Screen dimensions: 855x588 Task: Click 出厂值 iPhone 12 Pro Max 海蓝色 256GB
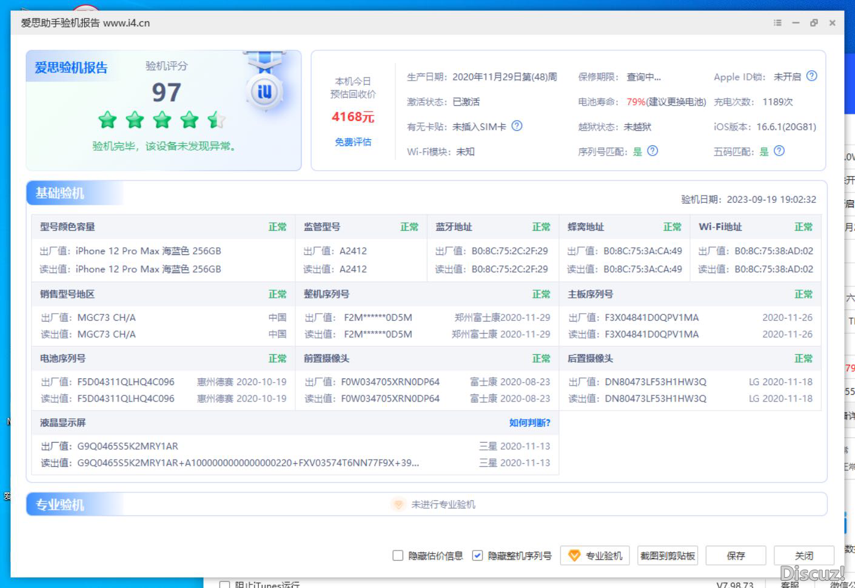148,251
